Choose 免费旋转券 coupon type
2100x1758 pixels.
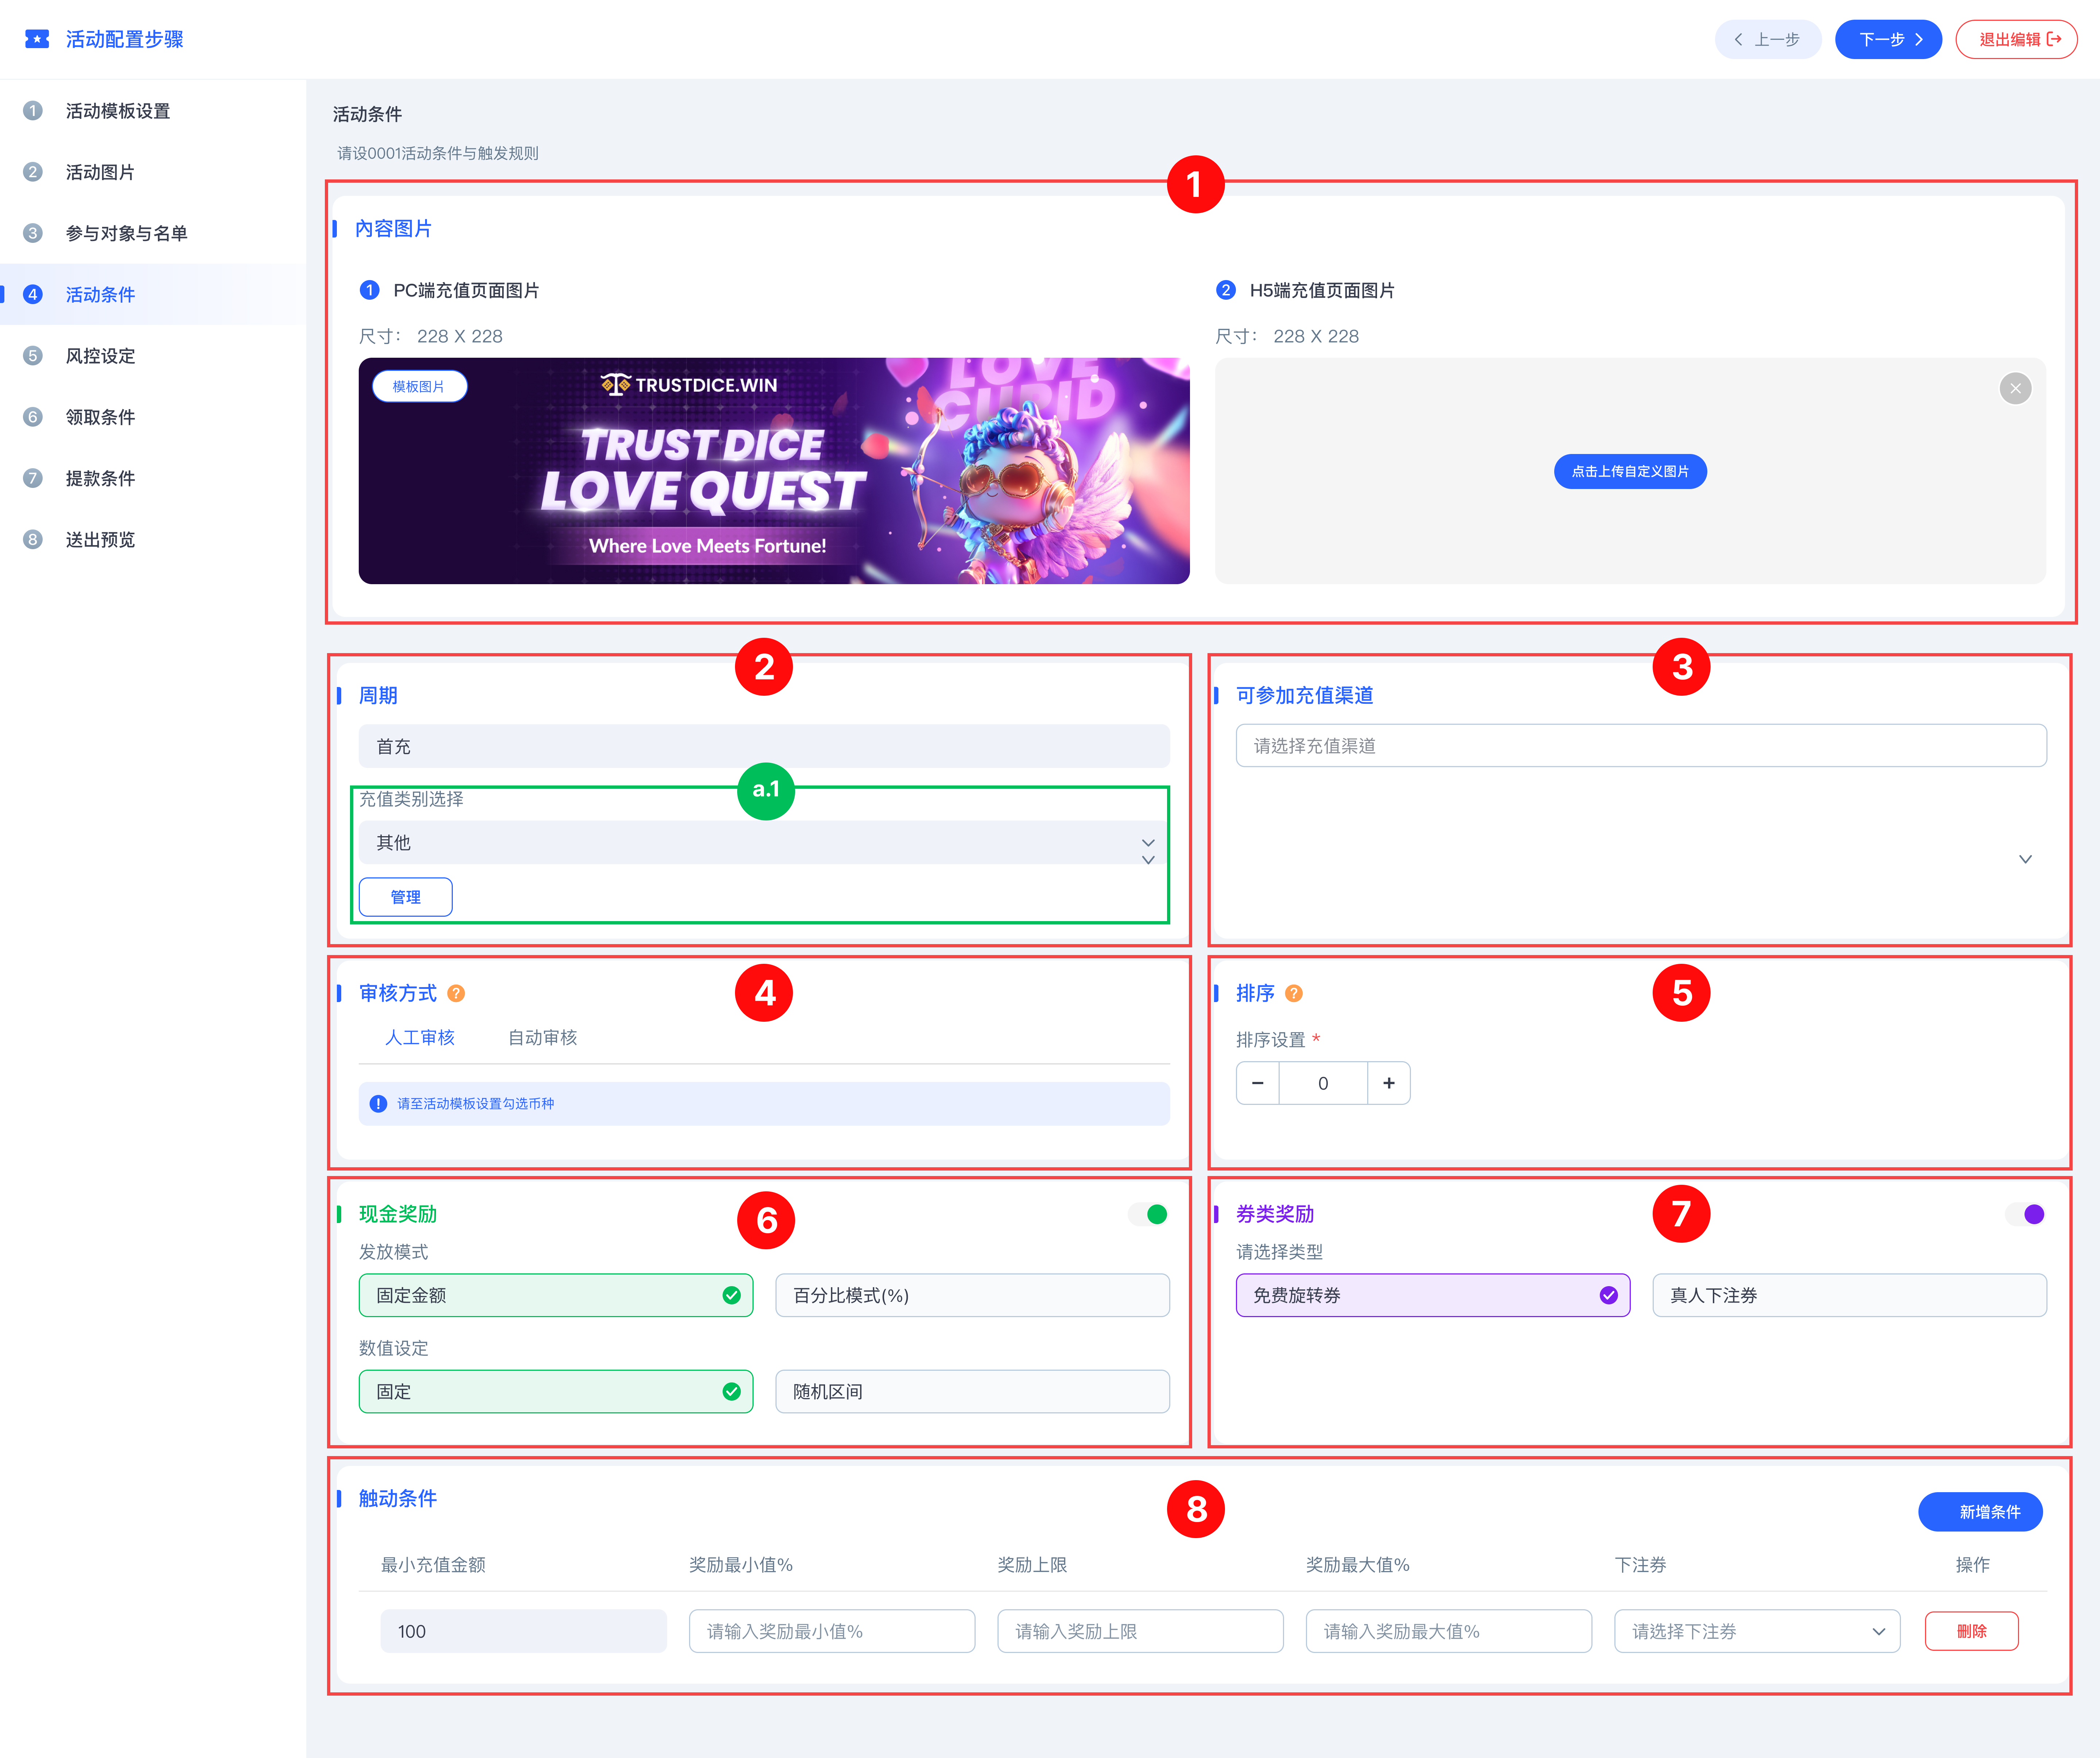1433,1295
